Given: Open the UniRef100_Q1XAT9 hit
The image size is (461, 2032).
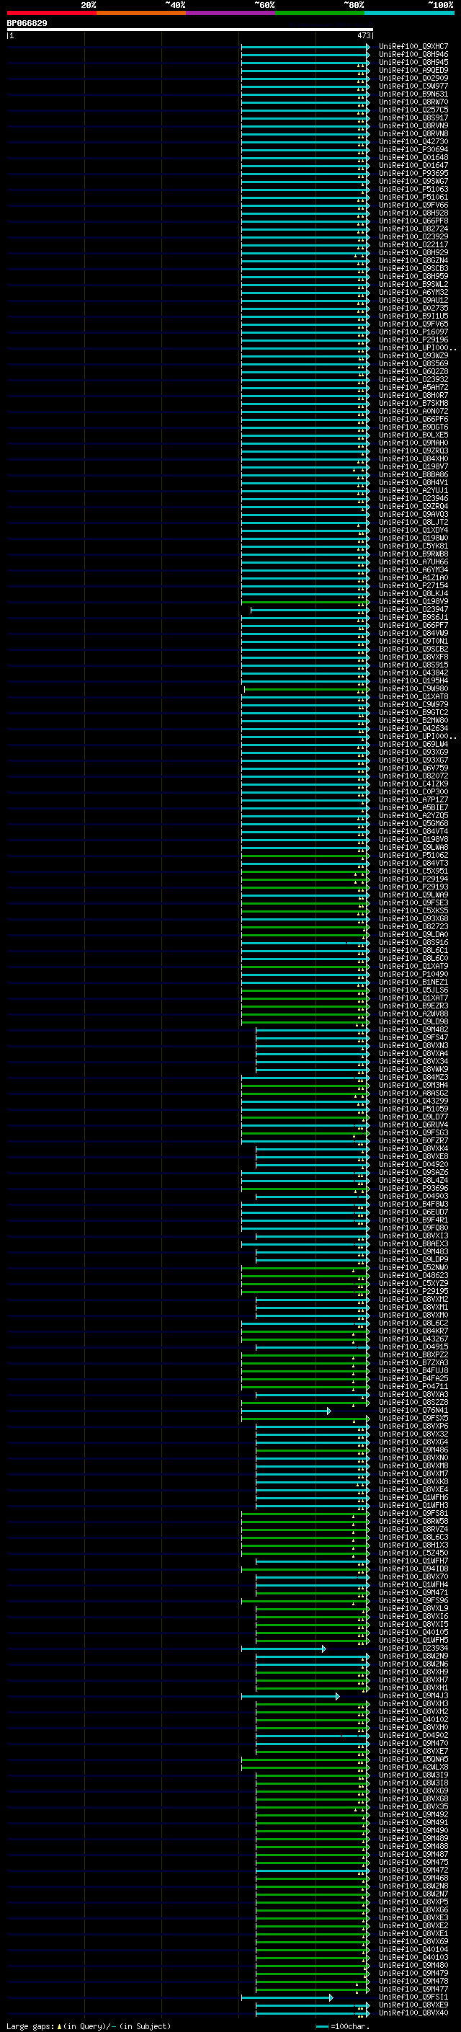Looking at the screenshot, I should coord(413,967).
